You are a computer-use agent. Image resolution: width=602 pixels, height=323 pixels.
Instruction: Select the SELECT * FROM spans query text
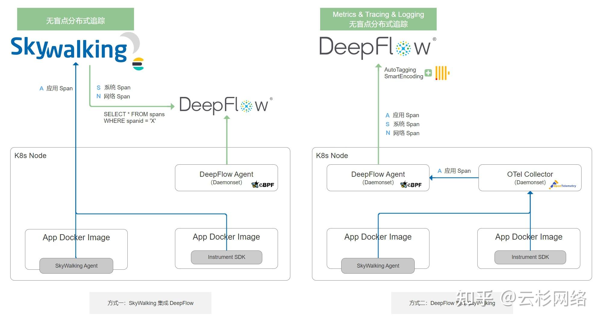click(134, 117)
